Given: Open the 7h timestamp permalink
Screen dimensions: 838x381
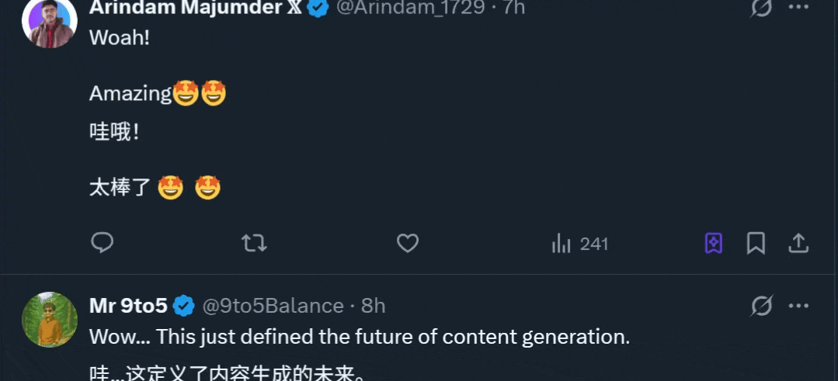Looking at the screenshot, I should (x=513, y=7).
